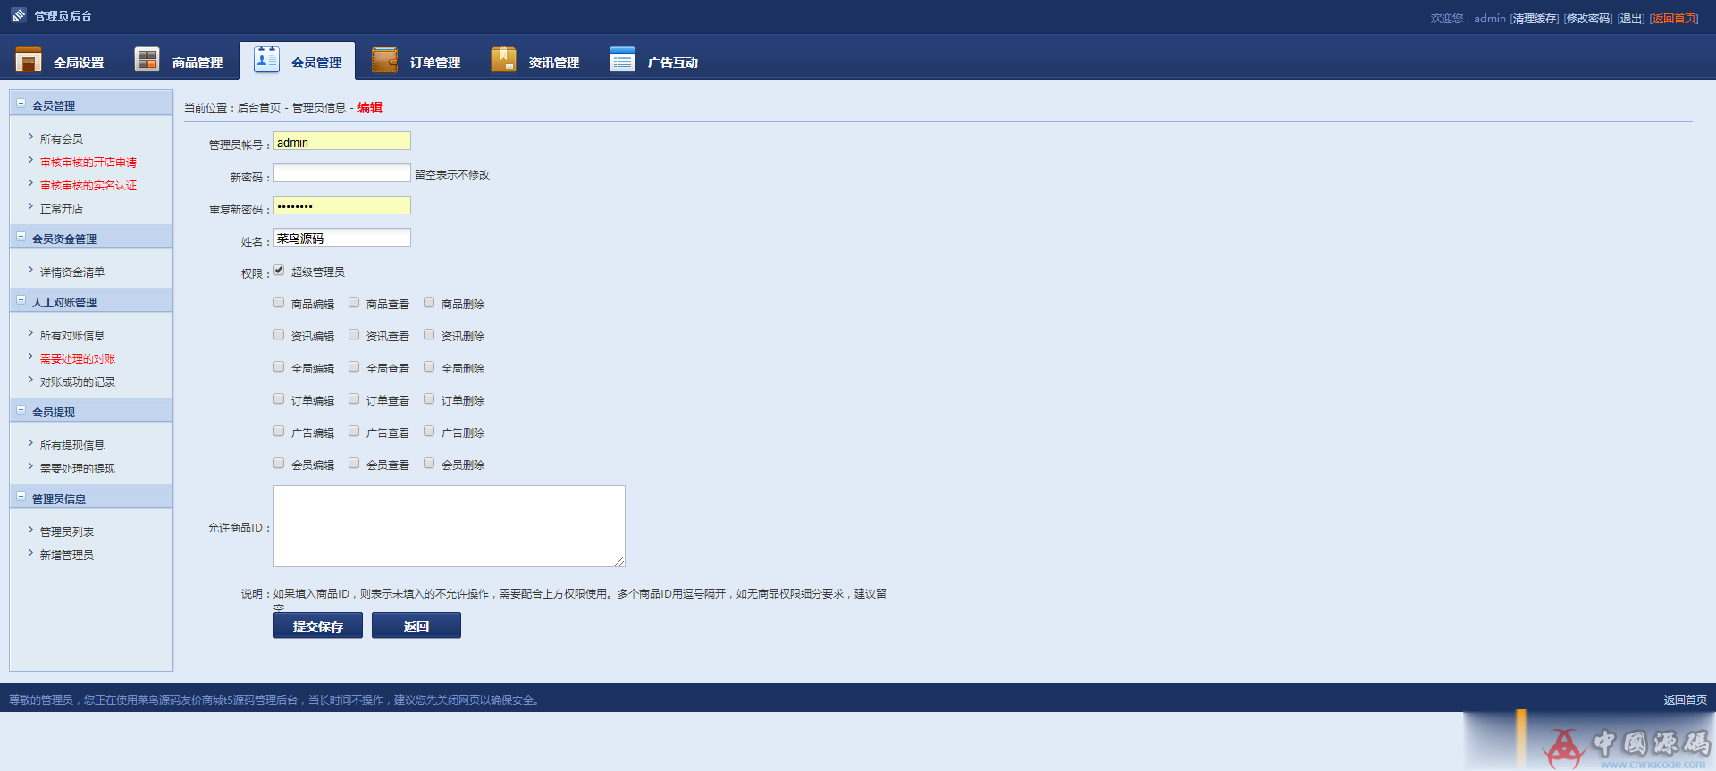The image size is (1716, 771).
Task: Tick the 会员删除 permission checkbox
Action: pos(429,464)
